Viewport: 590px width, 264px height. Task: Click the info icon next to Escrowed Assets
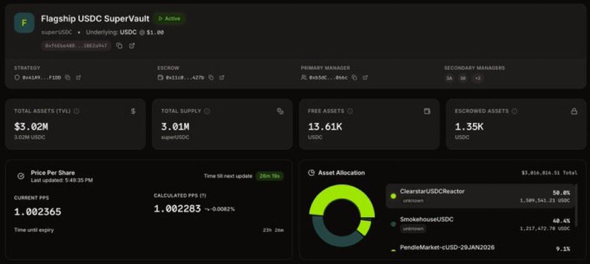pos(514,111)
